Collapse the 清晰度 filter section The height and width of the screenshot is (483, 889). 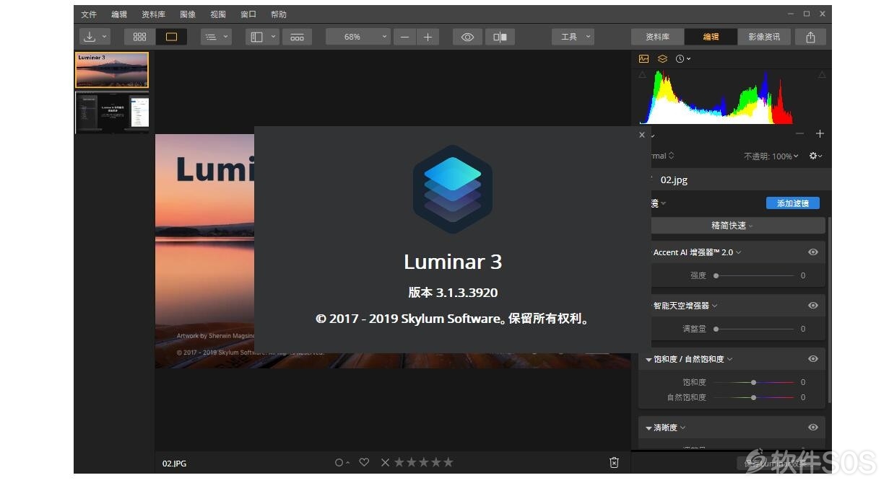pos(649,427)
